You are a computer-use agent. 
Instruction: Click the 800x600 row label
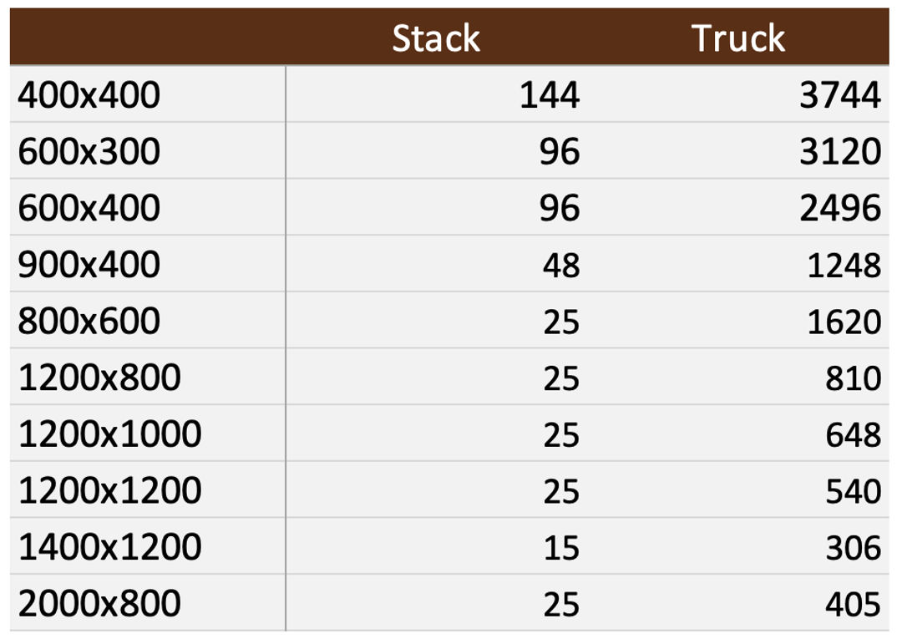coord(89,322)
